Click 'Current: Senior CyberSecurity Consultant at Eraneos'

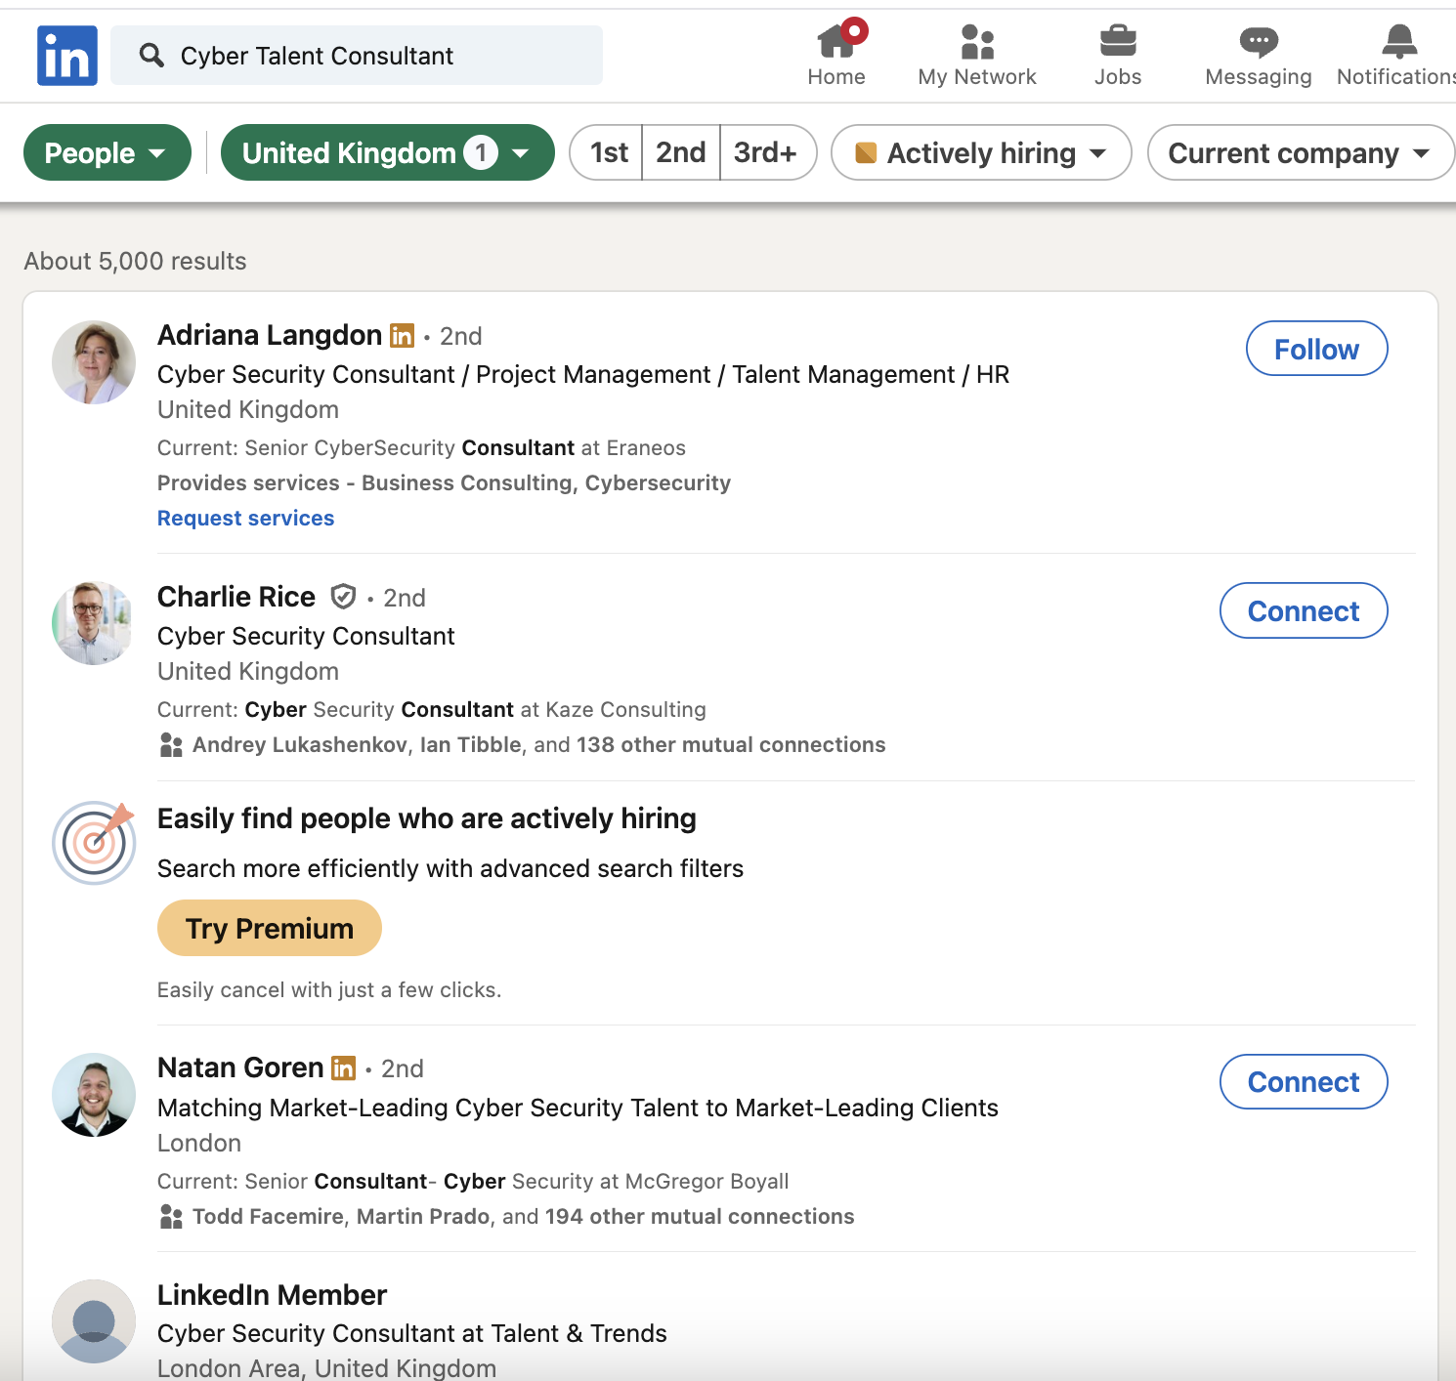tap(422, 448)
